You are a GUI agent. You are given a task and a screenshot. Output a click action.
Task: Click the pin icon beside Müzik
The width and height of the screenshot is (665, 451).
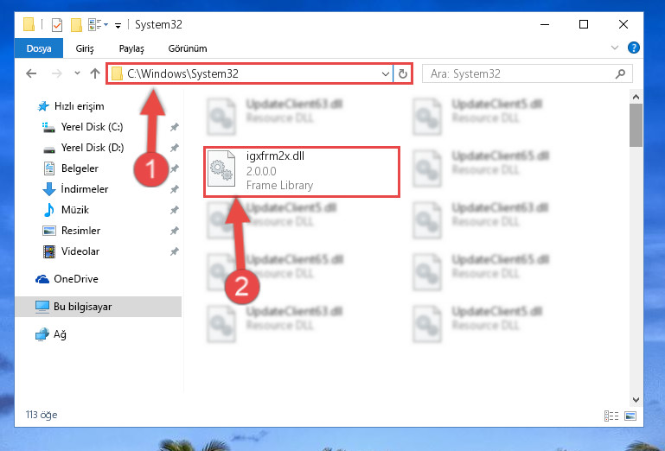175,210
